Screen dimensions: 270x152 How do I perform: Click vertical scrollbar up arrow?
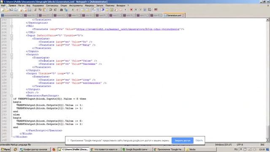[267, 20]
